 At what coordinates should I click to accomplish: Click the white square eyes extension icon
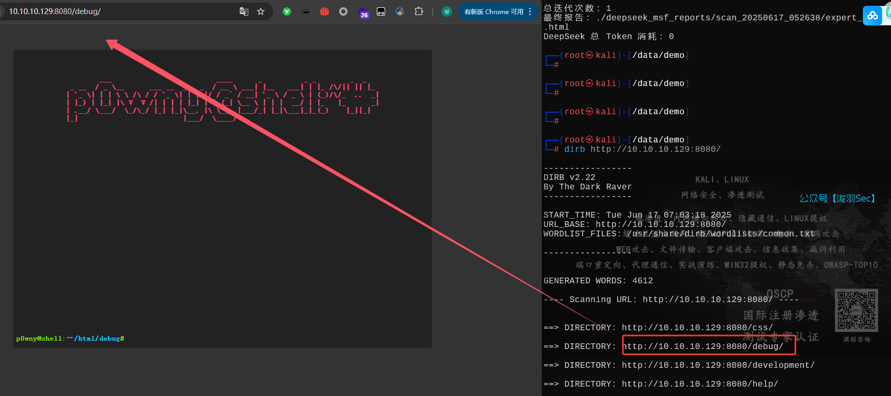click(x=381, y=11)
